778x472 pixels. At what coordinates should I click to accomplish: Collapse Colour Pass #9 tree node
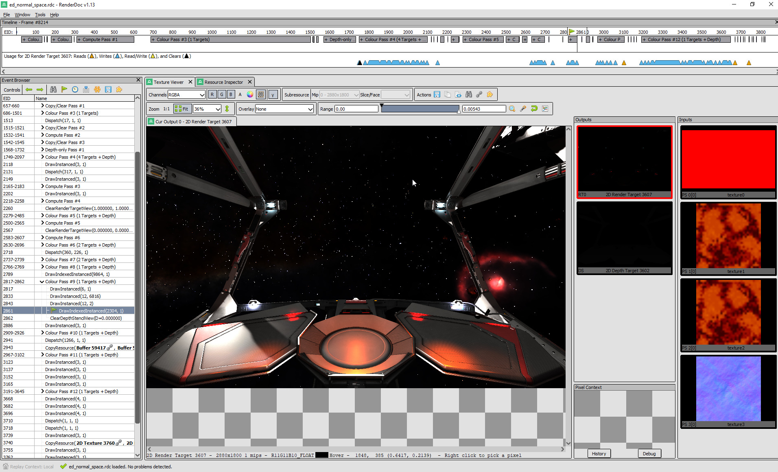42,281
